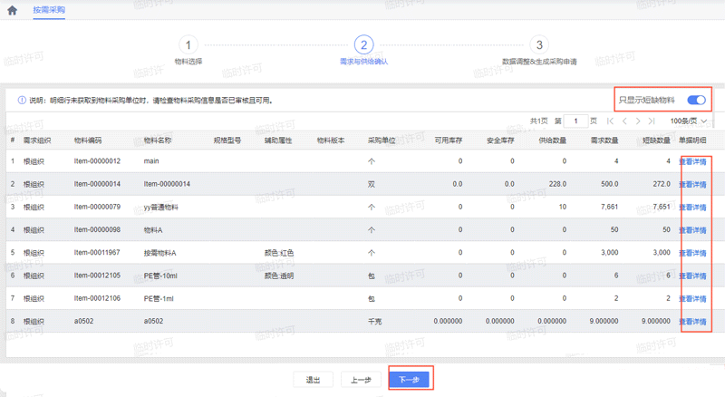Click the info icon beside 说明
Viewport: 725px width, 397px height.
[22, 101]
